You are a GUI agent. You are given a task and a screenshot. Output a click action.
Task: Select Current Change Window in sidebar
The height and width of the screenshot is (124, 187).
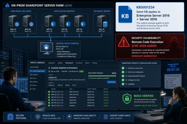click(x=37, y=71)
